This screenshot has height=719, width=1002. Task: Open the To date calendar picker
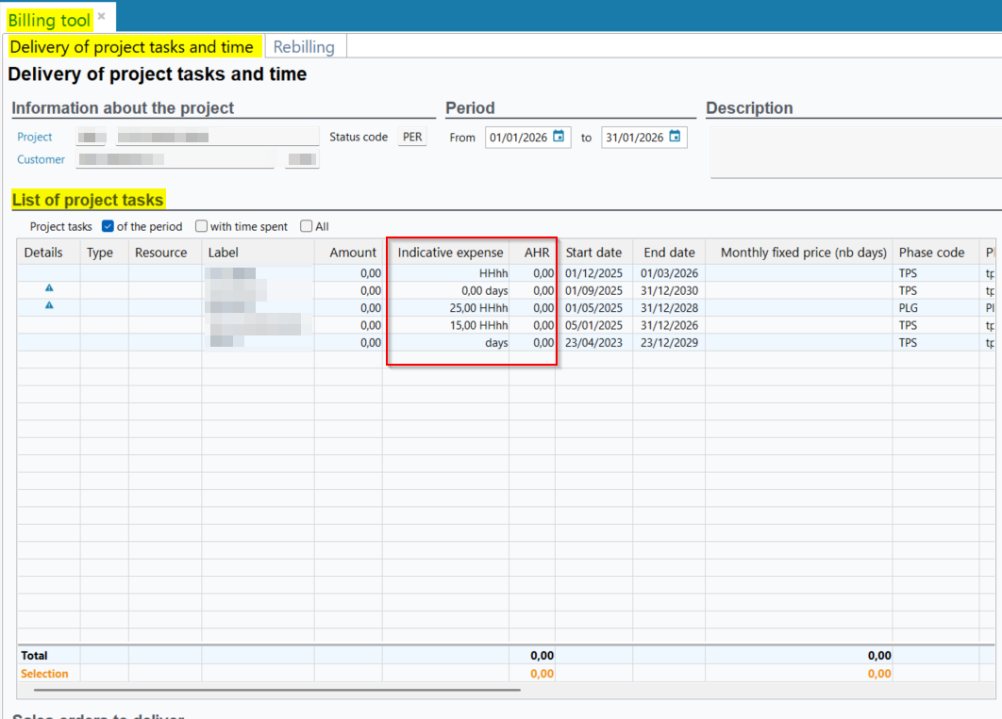point(675,137)
